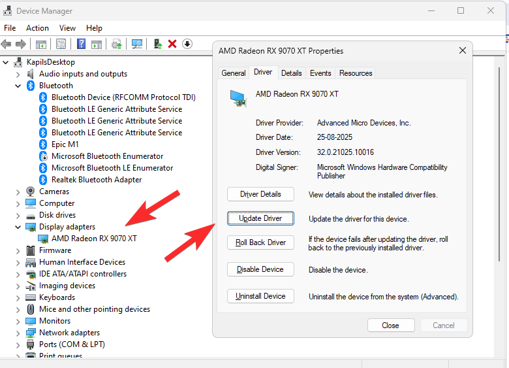Click the Disk drives icon
The height and width of the screenshot is (368, 509).
click(31, 216)
